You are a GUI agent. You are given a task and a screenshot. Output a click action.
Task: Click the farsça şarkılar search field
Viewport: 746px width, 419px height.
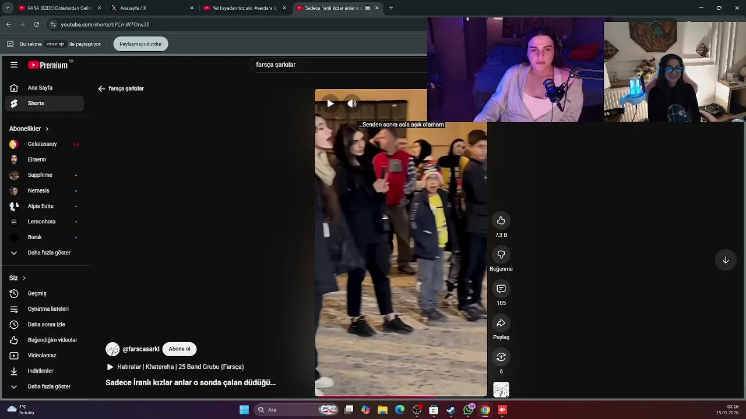pyautogui.click(x=338, y=65)
